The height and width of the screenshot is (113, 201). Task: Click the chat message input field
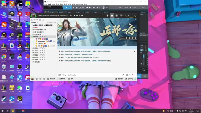tap(94, 75)
